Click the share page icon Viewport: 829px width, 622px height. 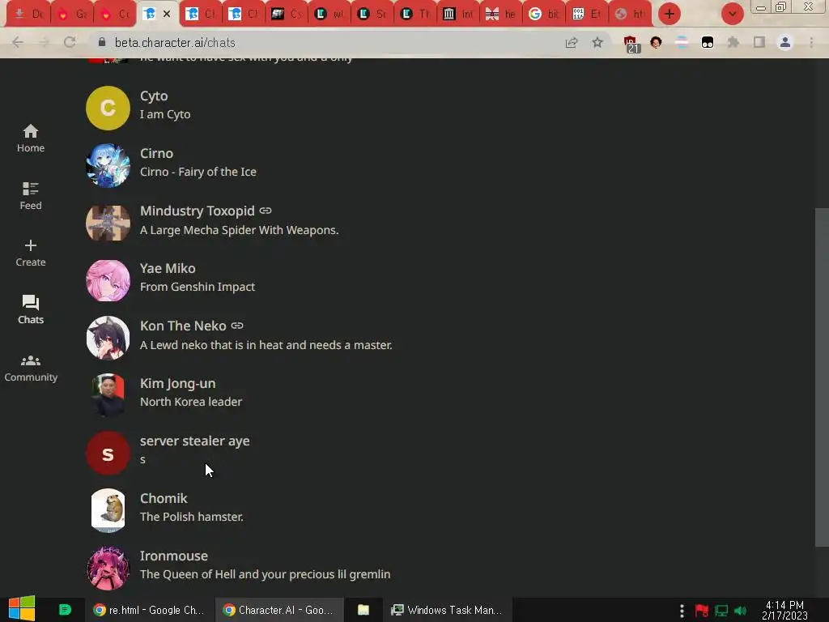point(572,42)
